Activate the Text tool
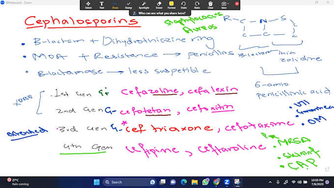This screenshot has height=188, width=334. tap(102, 5)
